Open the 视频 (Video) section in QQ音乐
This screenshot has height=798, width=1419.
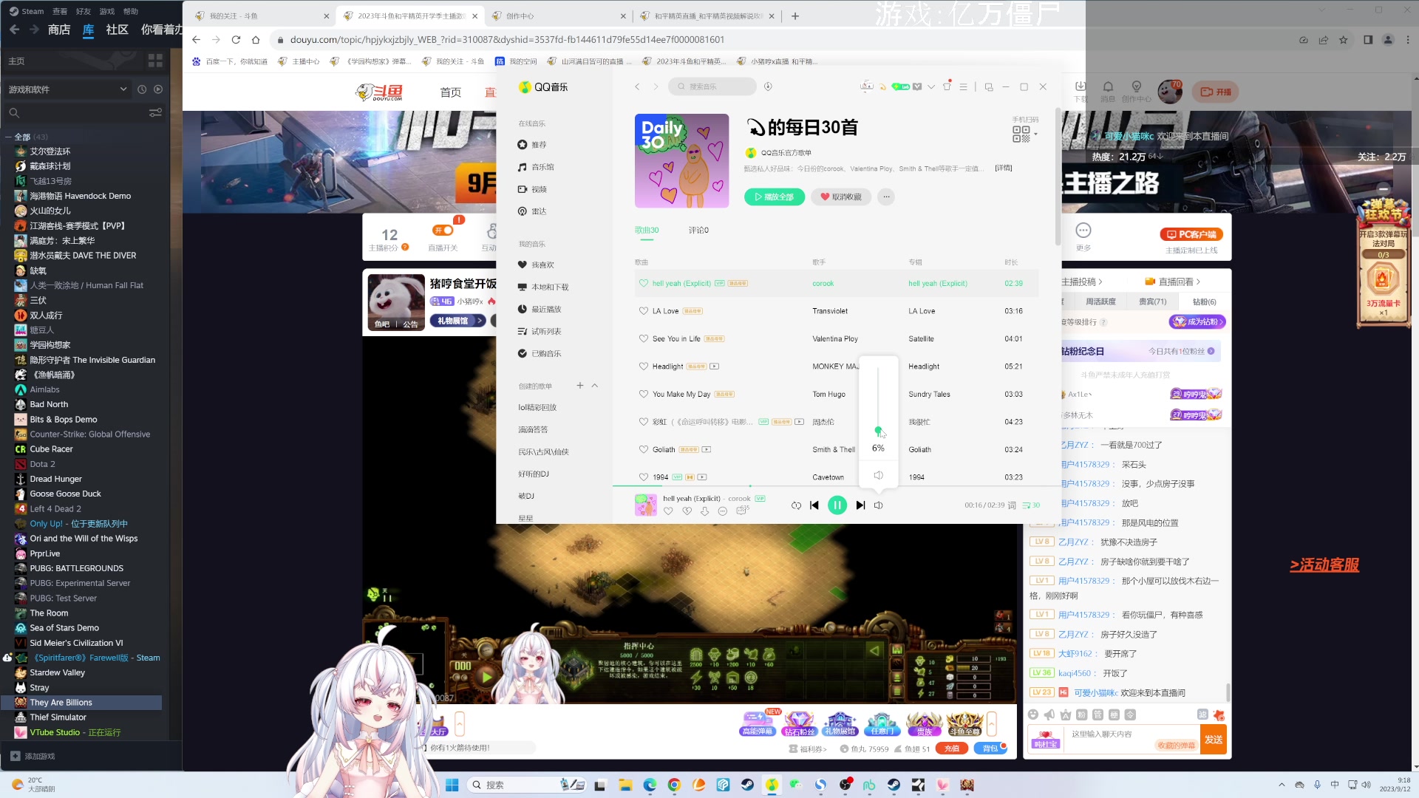click(x=540, y=189)
